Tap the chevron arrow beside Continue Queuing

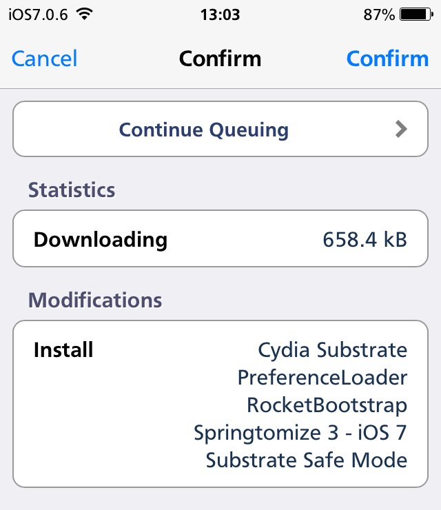401,129
